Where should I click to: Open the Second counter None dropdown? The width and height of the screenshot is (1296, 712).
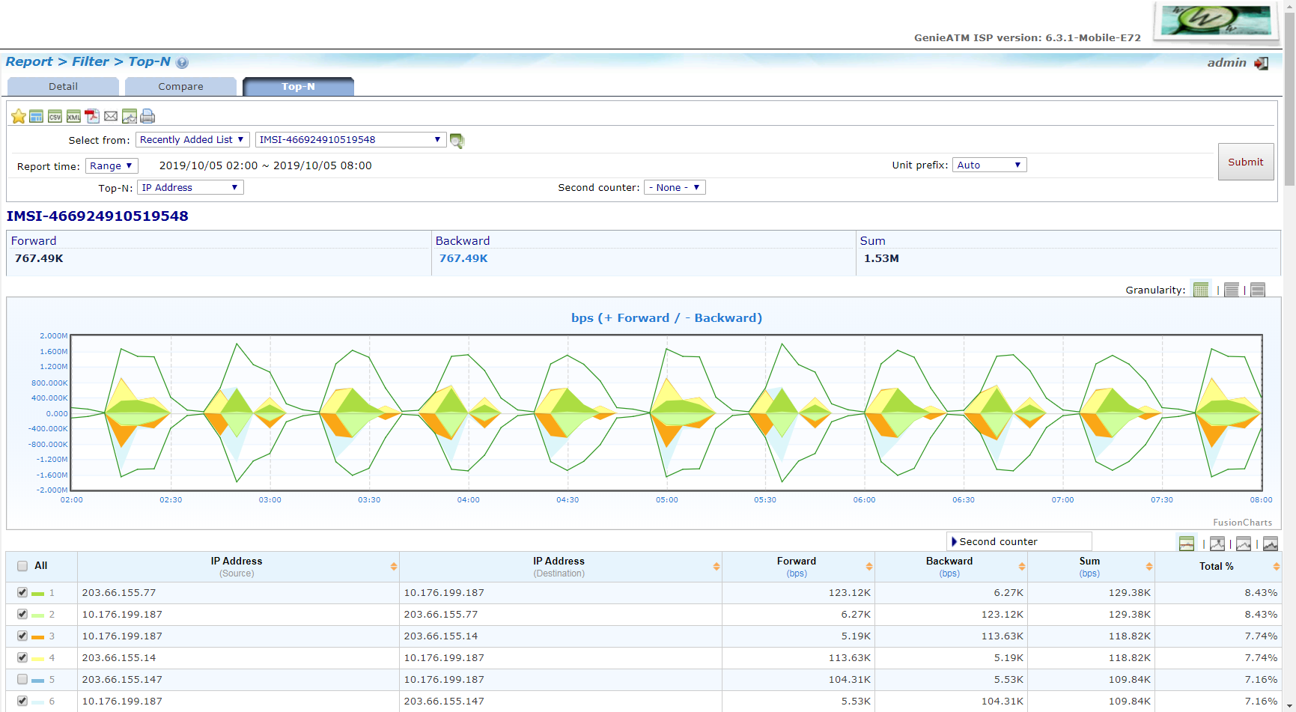pos(675,188)
